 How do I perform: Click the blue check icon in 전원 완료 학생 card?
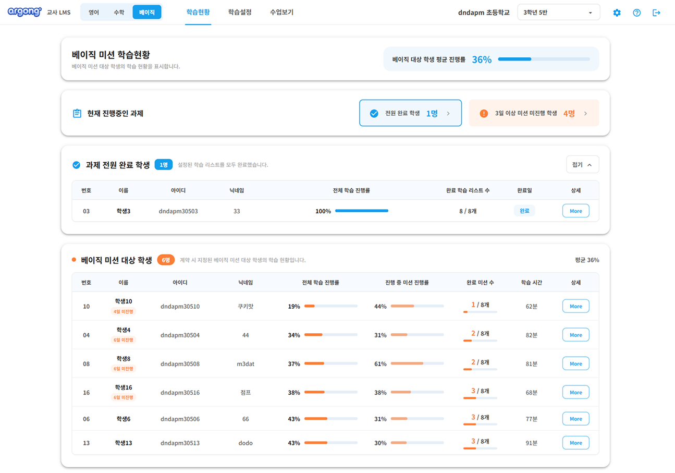pos(374,113)
